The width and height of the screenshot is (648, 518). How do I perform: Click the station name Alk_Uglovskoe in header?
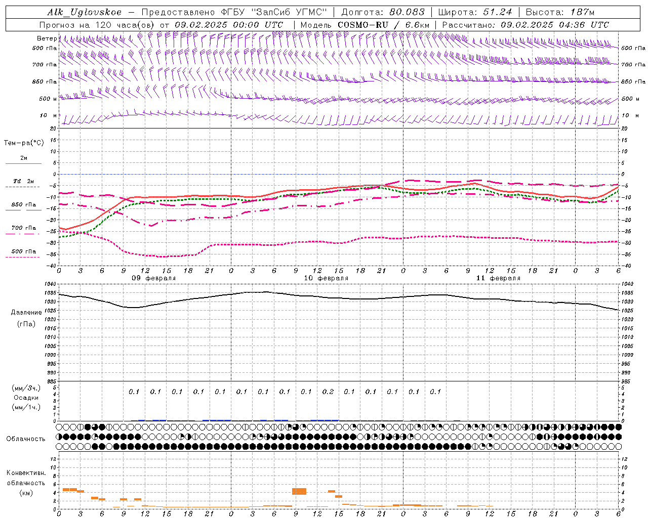[x=85, y=12]
